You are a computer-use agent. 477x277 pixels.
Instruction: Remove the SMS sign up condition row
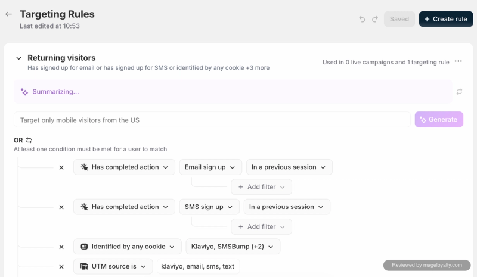coord(61,207)
